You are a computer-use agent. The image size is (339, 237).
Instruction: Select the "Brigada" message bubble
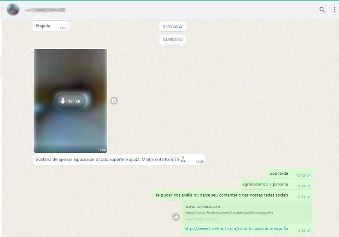coord(43,26)
